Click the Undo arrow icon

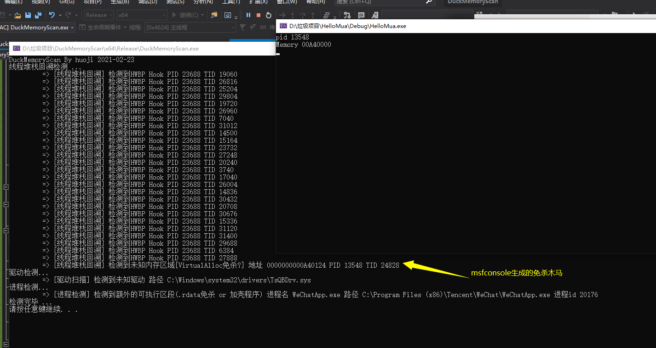coord(52,15)
